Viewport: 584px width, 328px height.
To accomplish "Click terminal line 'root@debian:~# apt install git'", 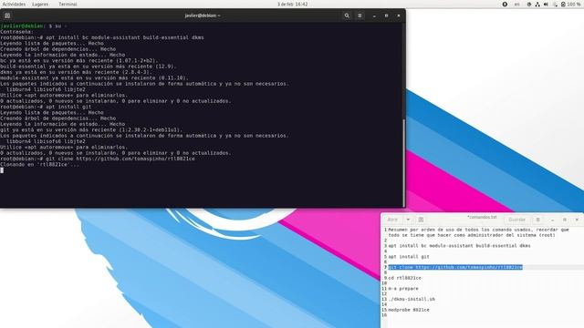I will coord(46,107).
